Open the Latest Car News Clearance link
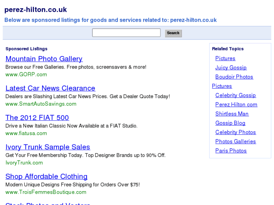 [x=51, y=88]
